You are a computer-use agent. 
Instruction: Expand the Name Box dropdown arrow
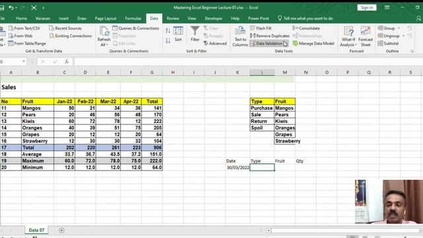[24, 61]
